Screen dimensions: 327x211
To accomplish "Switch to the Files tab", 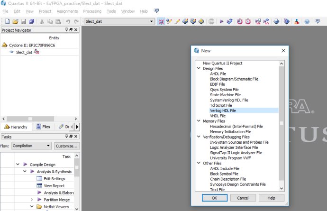I will [44, 127].
